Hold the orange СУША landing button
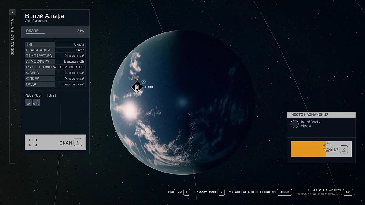 click(x=321, y=149)
